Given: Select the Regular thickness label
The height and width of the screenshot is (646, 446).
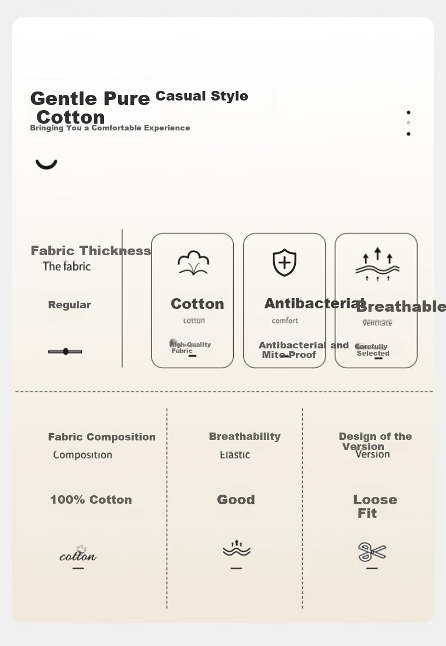Looking at the screenshot, I should click(x=69, y=305).
